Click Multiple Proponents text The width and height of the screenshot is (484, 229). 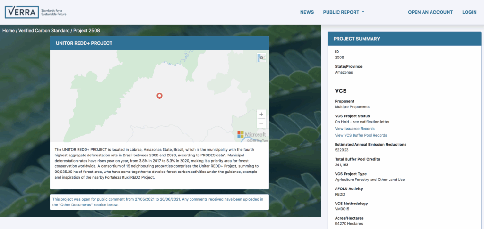352,107
